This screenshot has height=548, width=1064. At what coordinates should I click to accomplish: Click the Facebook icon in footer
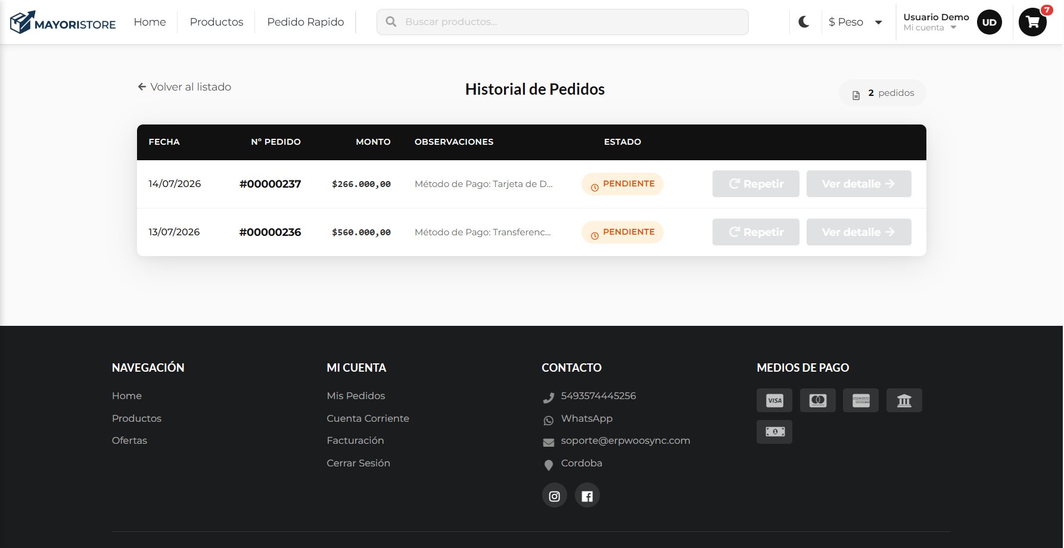(587, 496)
